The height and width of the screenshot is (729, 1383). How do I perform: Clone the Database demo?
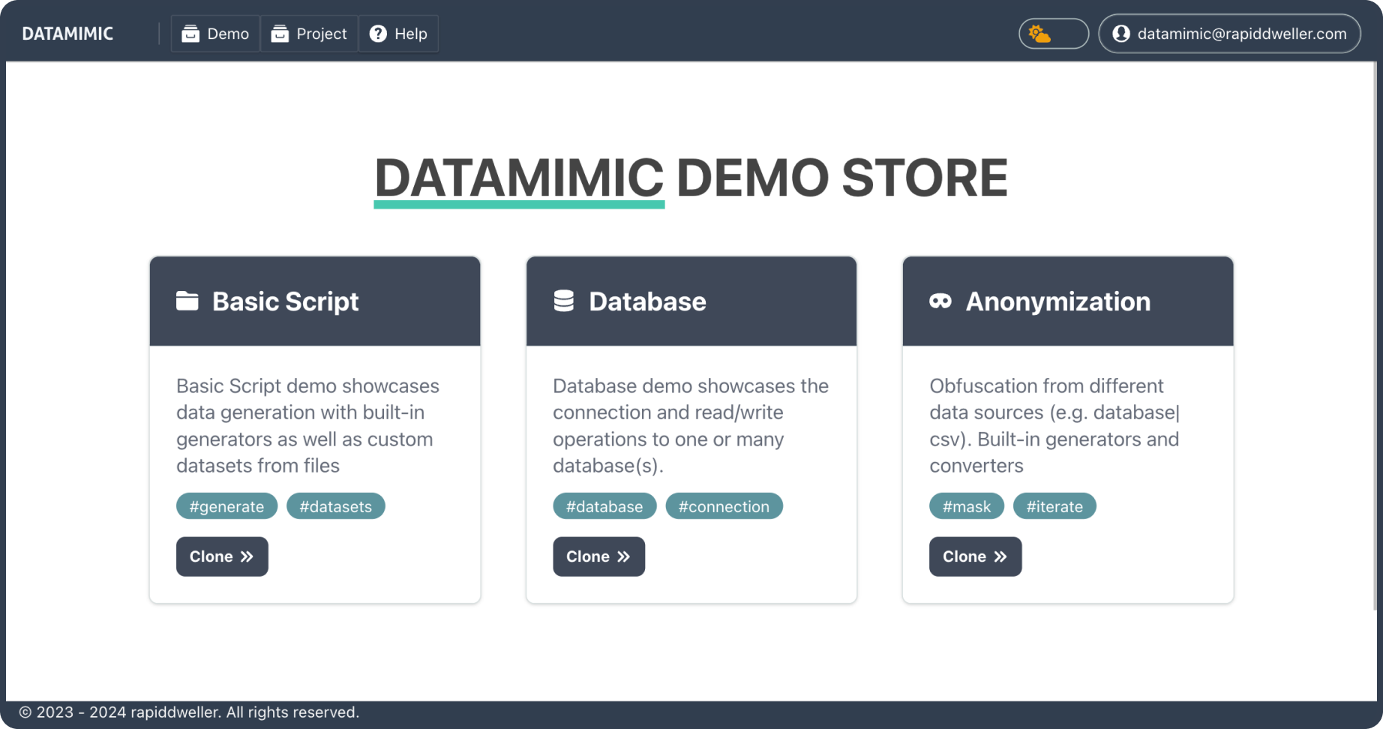[x=598, y=556]
